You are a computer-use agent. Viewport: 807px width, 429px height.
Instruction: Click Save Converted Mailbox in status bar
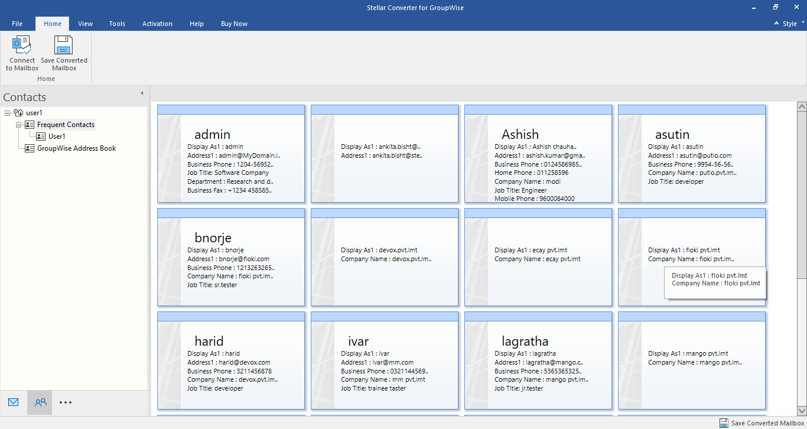pyautogui.click(x=767, y=423)
